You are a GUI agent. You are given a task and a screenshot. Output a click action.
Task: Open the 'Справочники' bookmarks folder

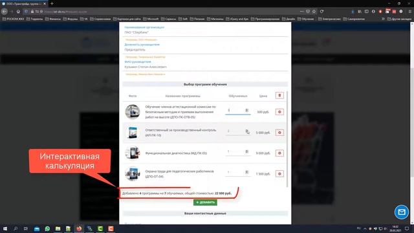click(100, 19)
